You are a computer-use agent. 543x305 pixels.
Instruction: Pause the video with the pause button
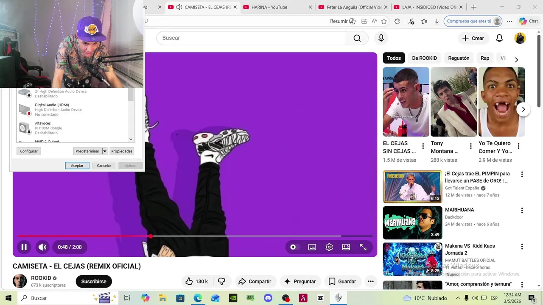pos(24,247)
